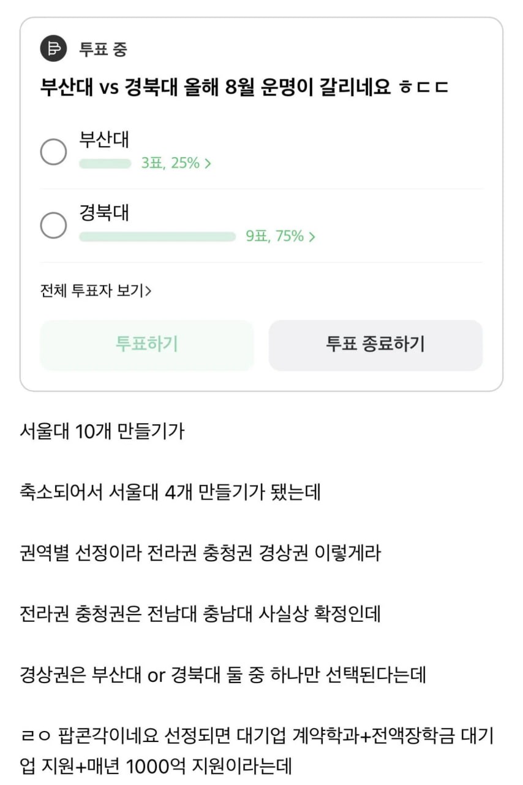This screenshot has width=523, height=785.
Task: Click the 경북대 option label text
Action: (x=104, y=213)
